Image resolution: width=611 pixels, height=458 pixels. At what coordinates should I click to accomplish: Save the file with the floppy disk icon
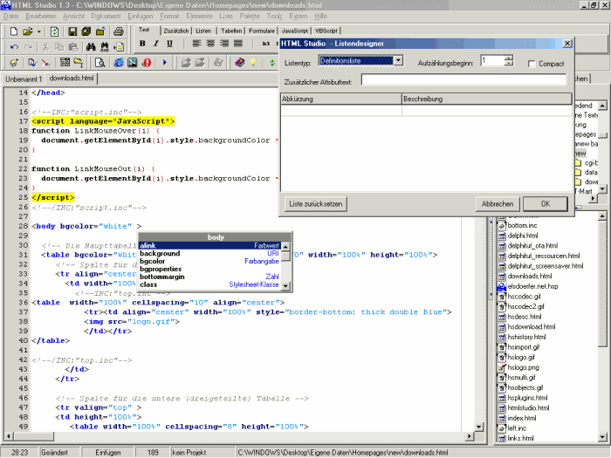tap(72, 31)
